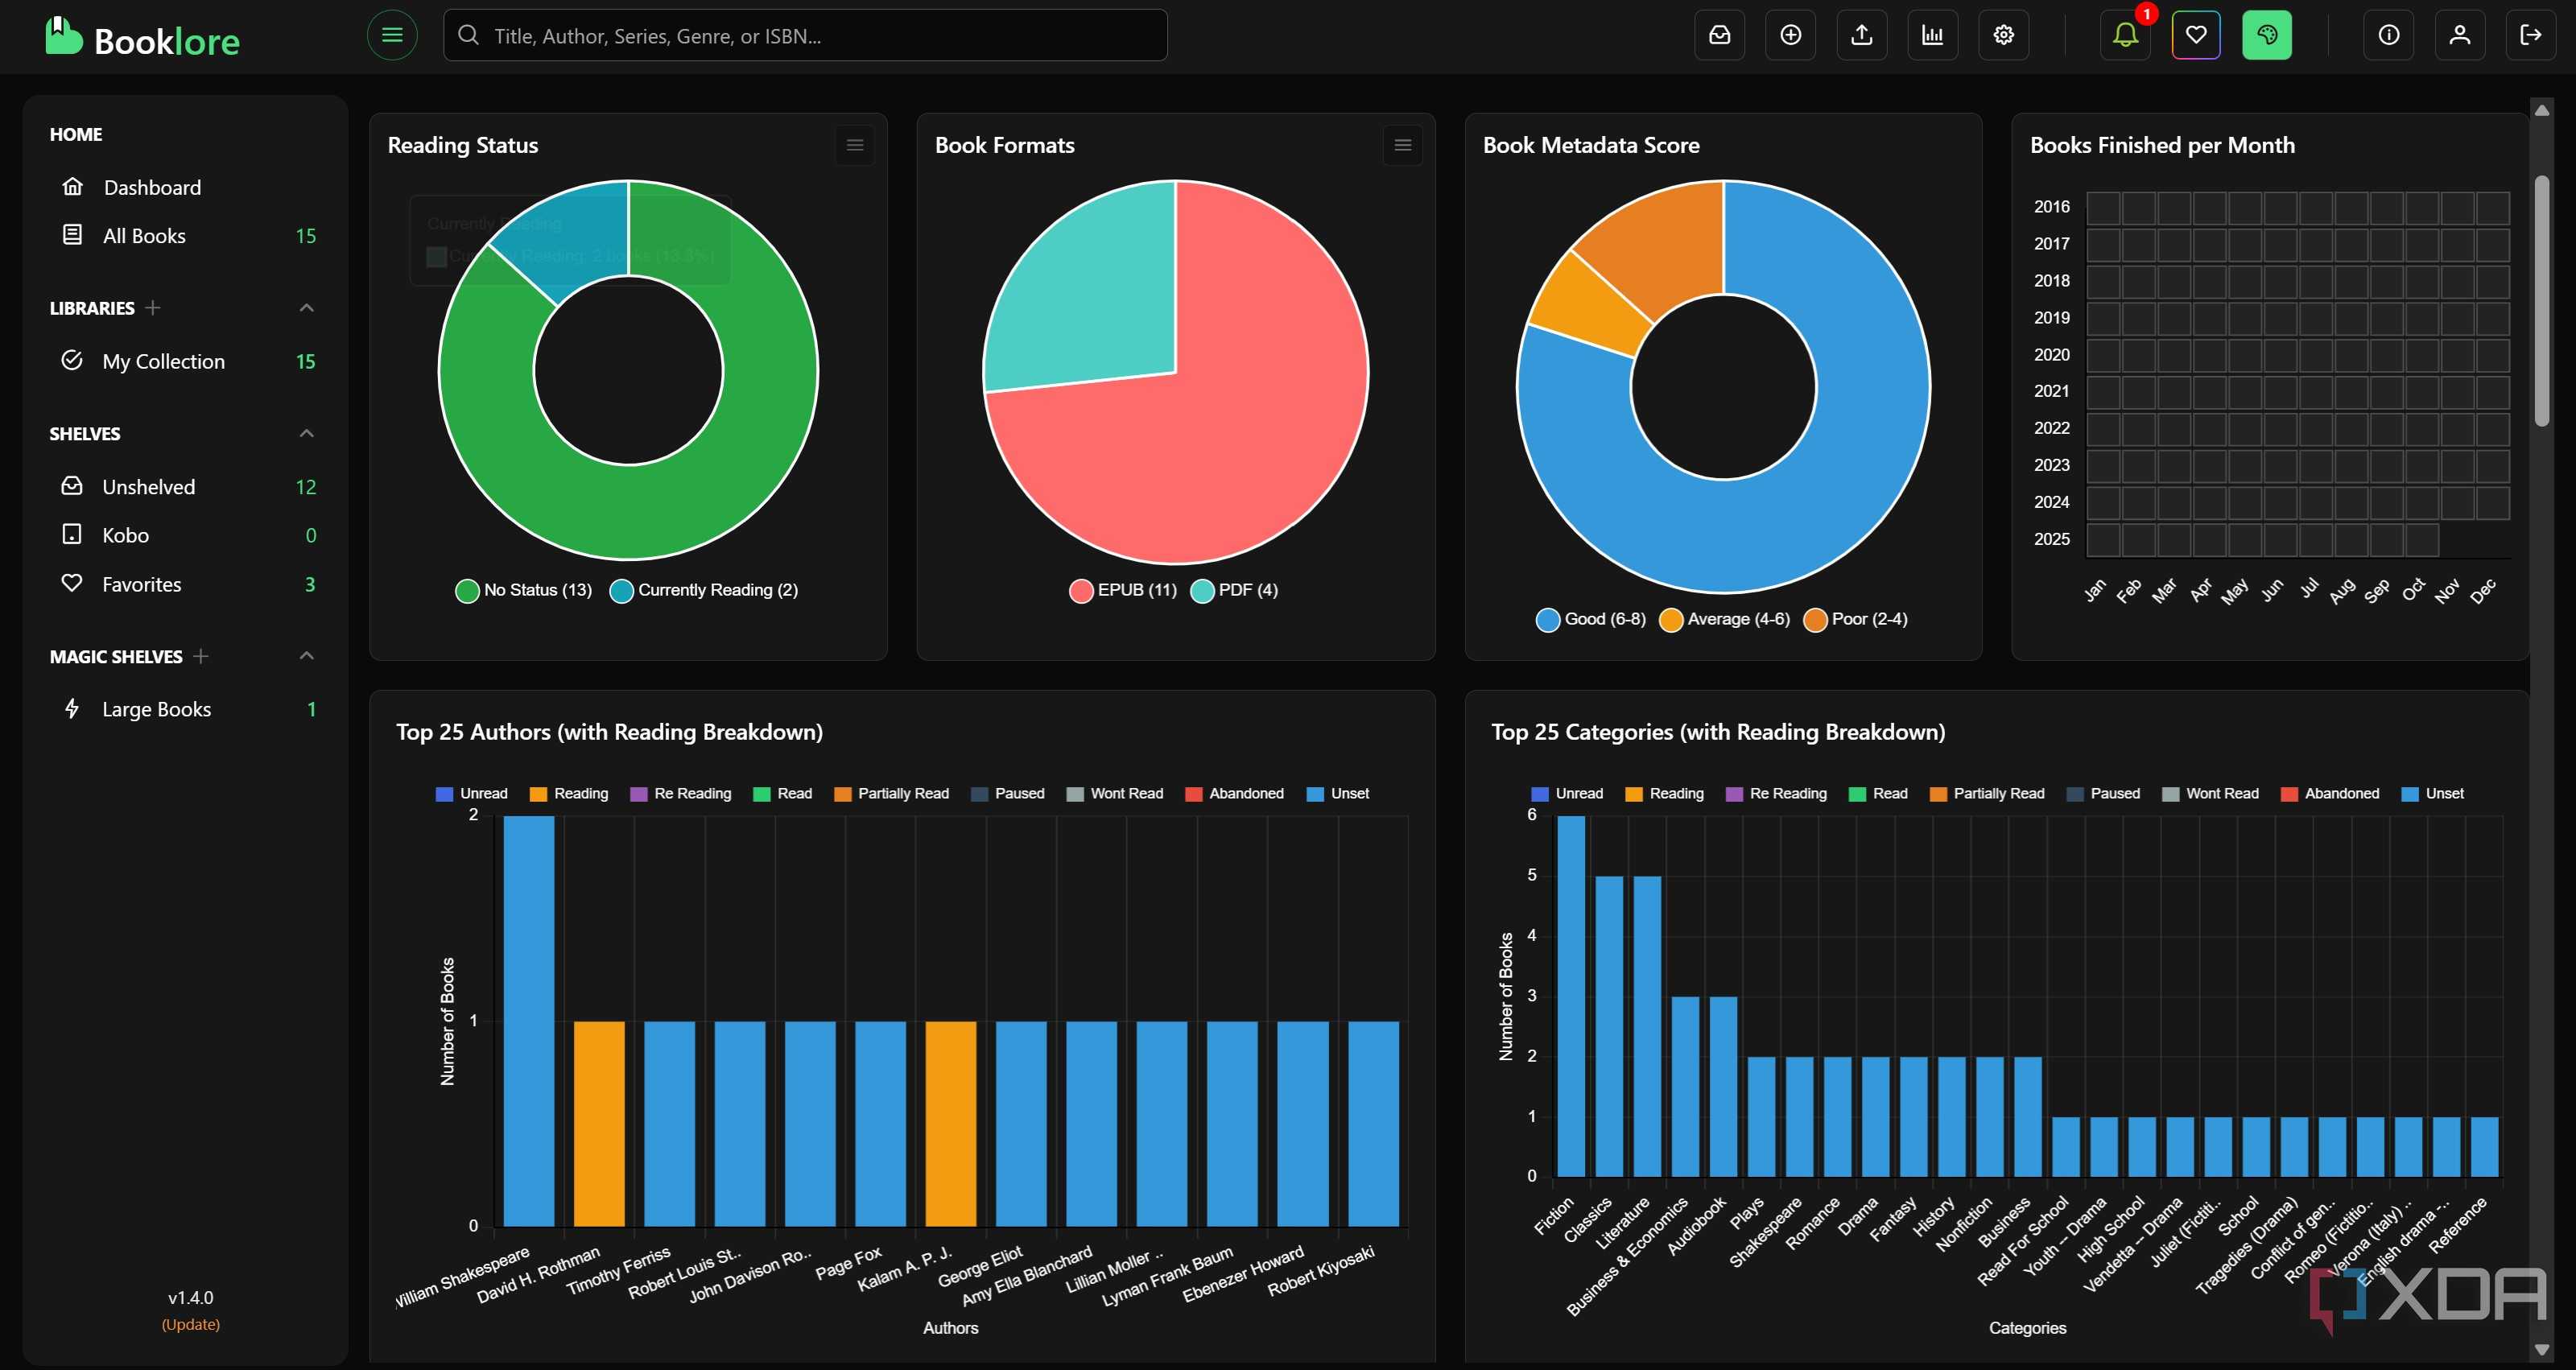Image resolution: width=2576 pixels, height=1370 pixels.
Task: Open the Favorites shelf
Action: (x=186, y=584)
